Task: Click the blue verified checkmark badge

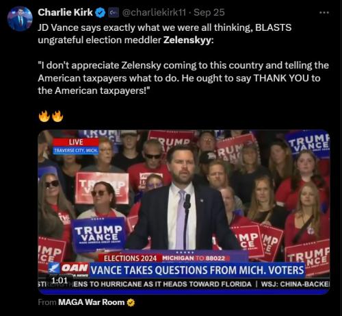Action: (100, 12)
